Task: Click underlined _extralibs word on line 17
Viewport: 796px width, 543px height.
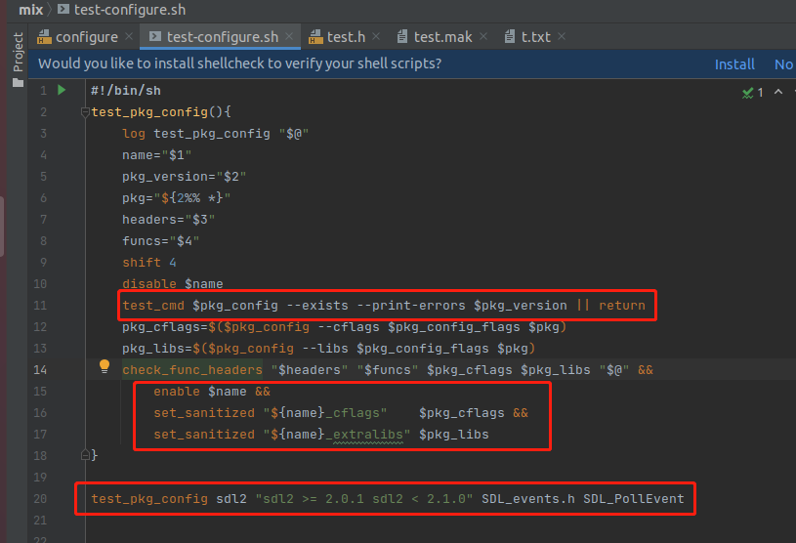Action: 368,435
